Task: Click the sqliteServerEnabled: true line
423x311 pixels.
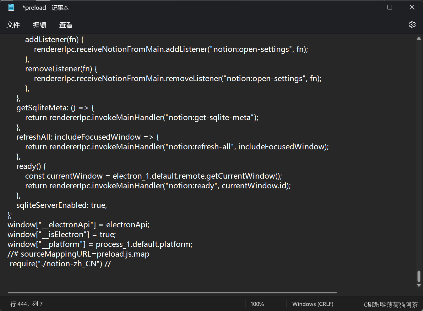Action: pyautogui.click(x=62, y=205)
